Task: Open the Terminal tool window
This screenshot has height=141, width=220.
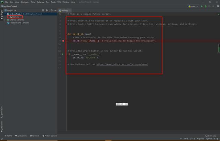Action: (34, 136)
